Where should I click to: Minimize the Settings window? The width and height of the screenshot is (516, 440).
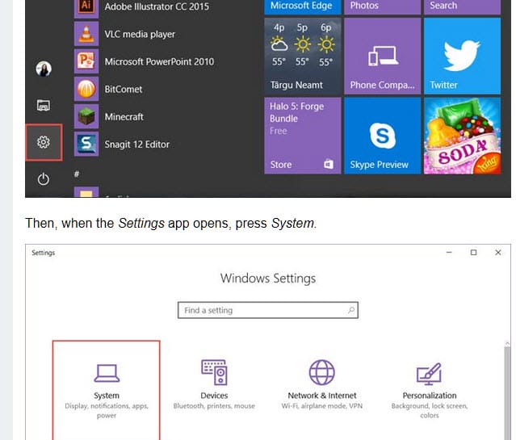449,253
